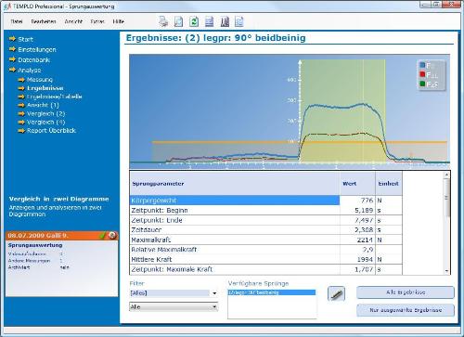Open the Bearbeiten menu
Screen dimensions: 464x337
pos(44,21)
